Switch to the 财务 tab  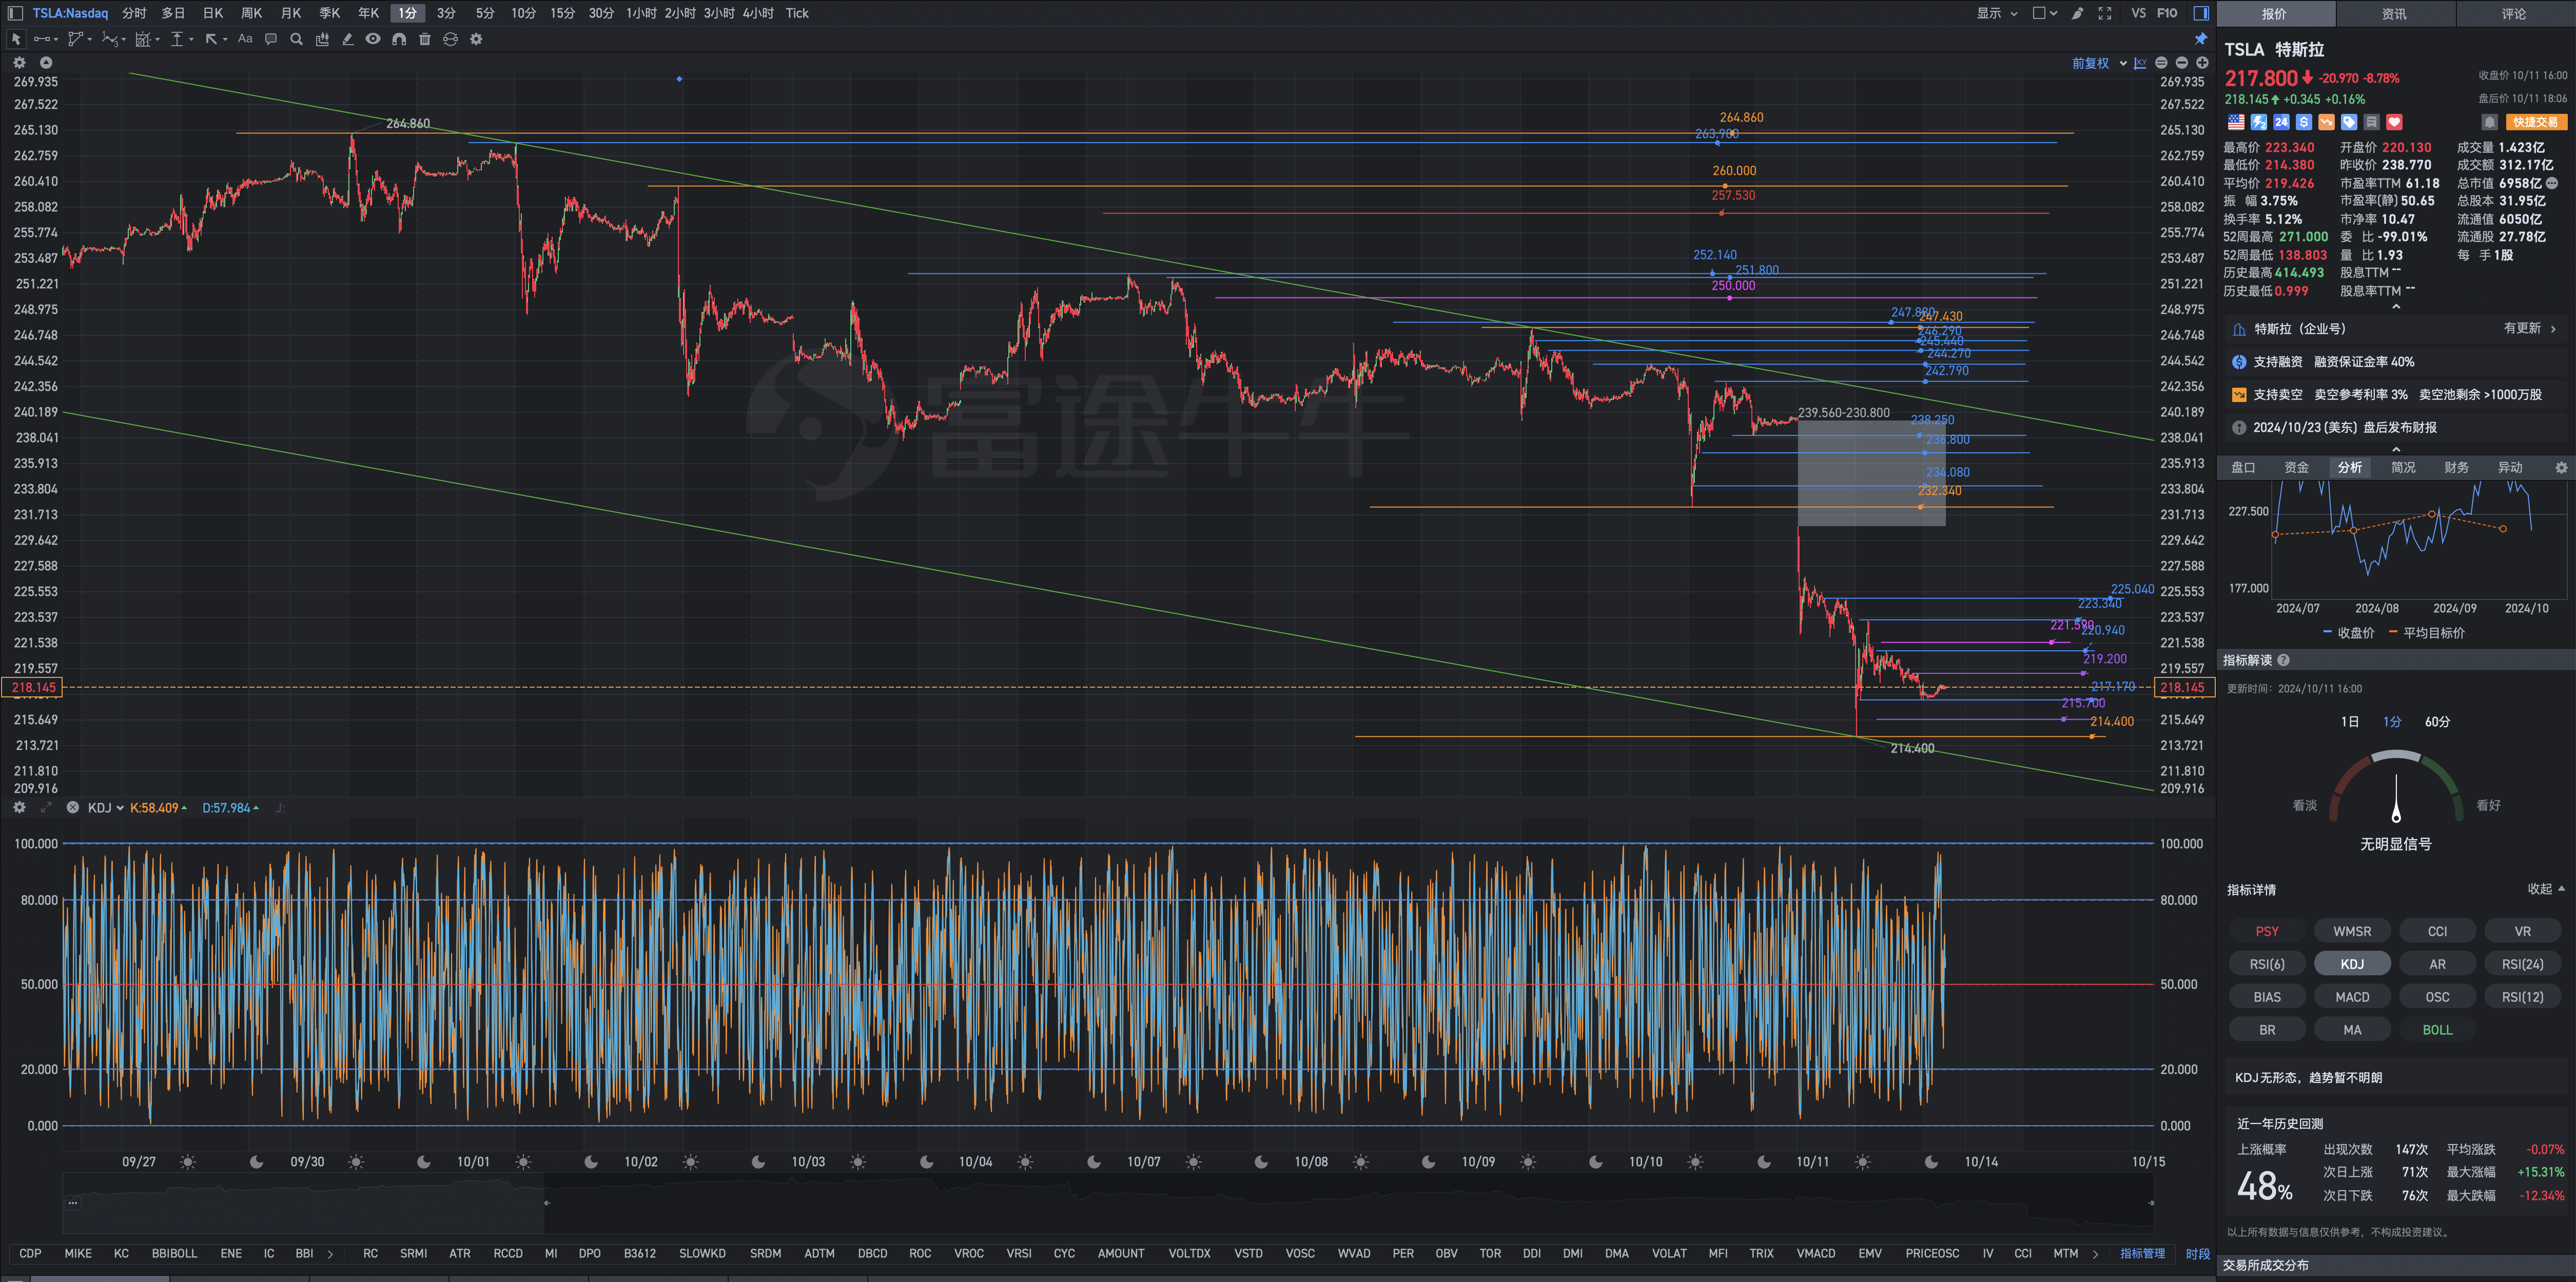2456,467
